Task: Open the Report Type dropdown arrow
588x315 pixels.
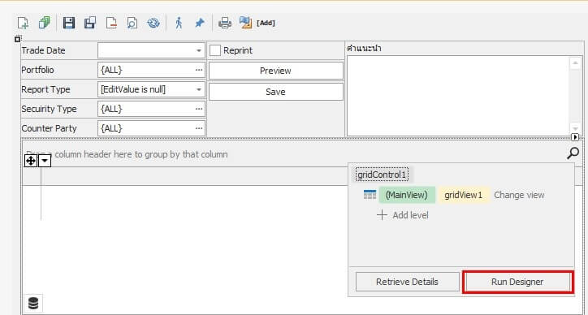Action: tap(199, 89)
